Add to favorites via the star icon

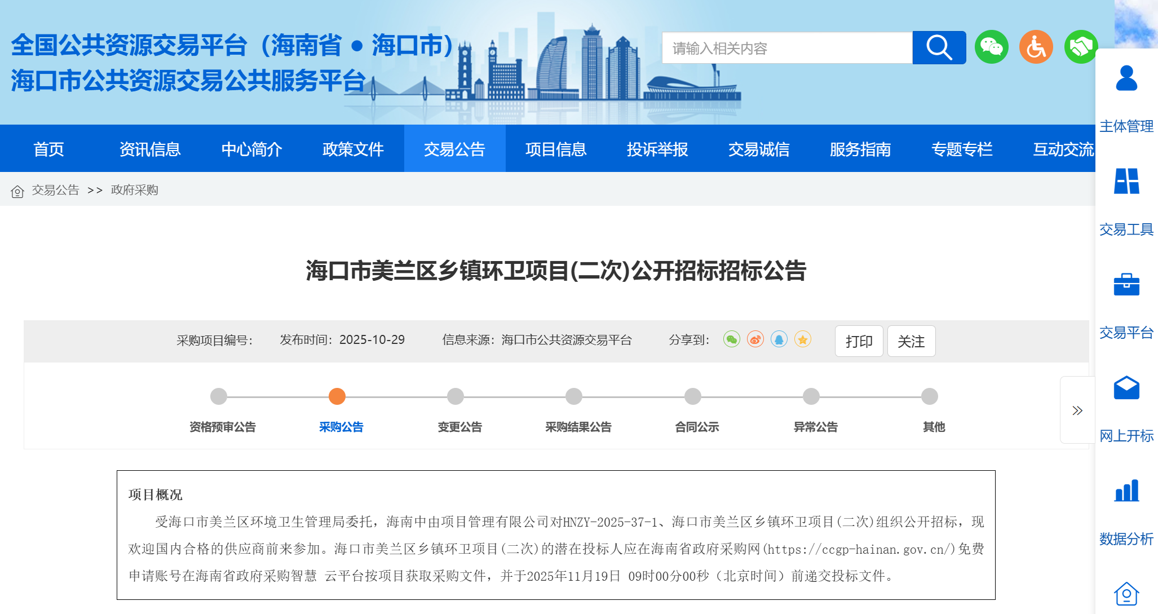click(x=803, y=339)
